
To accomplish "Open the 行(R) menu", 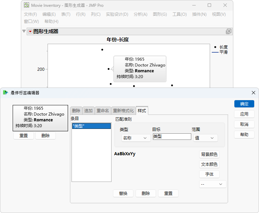I will pos(81,14).
